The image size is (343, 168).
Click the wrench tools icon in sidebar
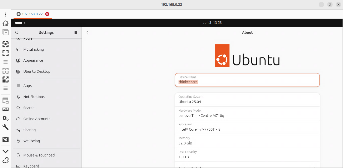point(6,127)
